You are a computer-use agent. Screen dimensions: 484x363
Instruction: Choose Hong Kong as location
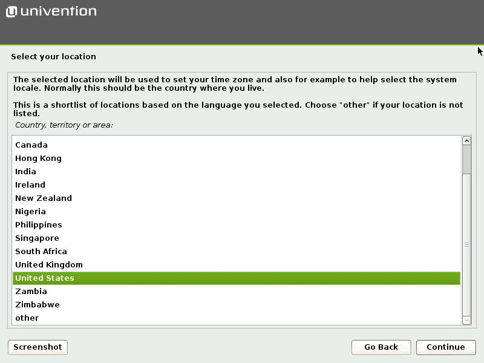(x=38, y=159)
